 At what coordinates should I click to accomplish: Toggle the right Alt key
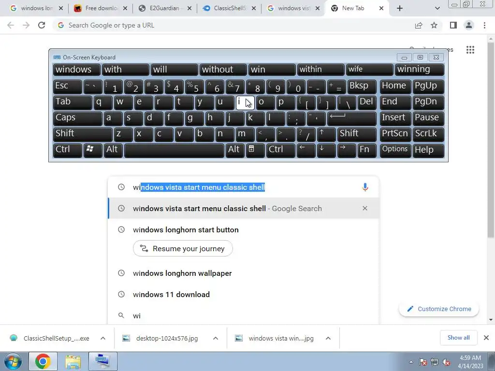[235, 150]
